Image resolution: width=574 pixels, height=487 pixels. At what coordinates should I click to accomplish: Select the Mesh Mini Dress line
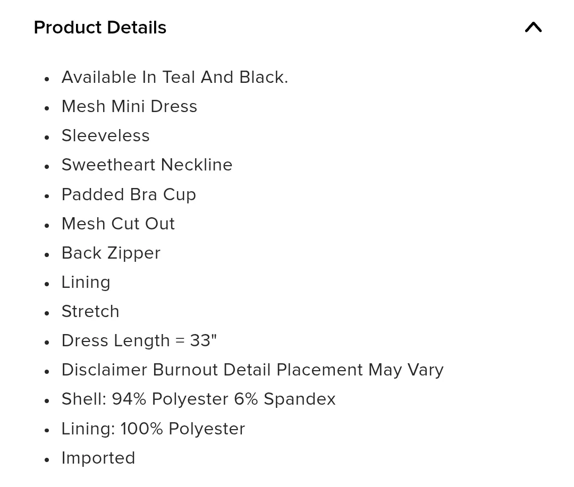(129, 106)
